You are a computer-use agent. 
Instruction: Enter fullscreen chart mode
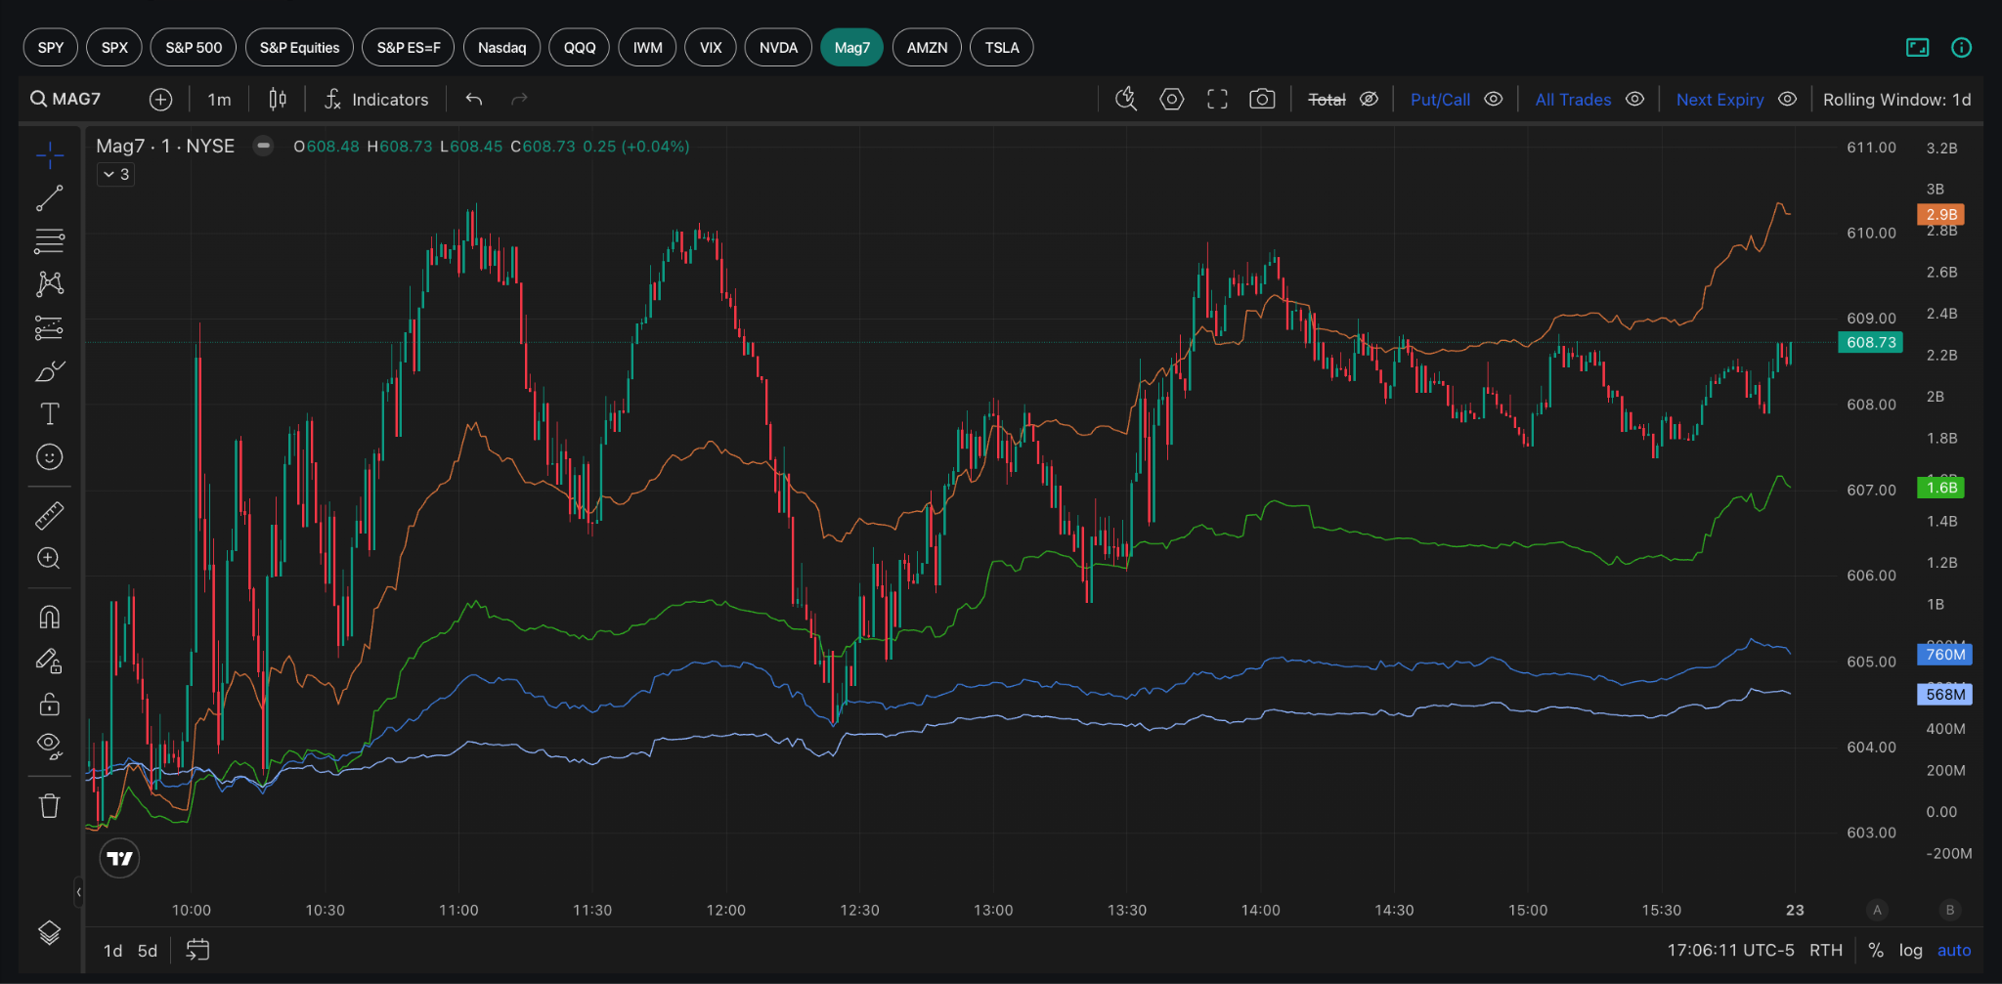(1217, 99)
